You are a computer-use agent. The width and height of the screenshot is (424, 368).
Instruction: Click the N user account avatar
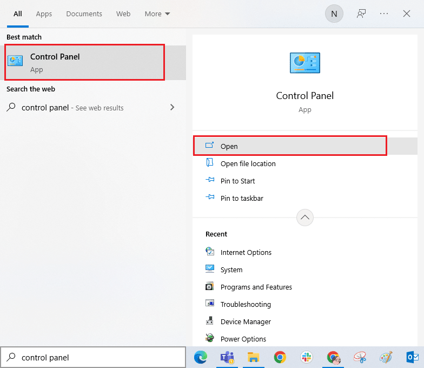[334, 14]
